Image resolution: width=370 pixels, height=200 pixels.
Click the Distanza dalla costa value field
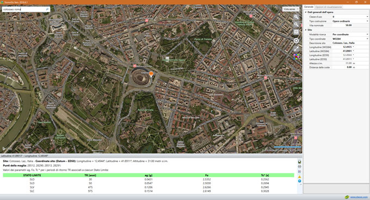coord(350,67)
